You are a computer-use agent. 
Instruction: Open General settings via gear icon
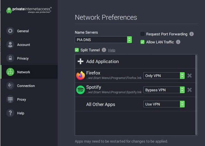[x=10, y=31]
